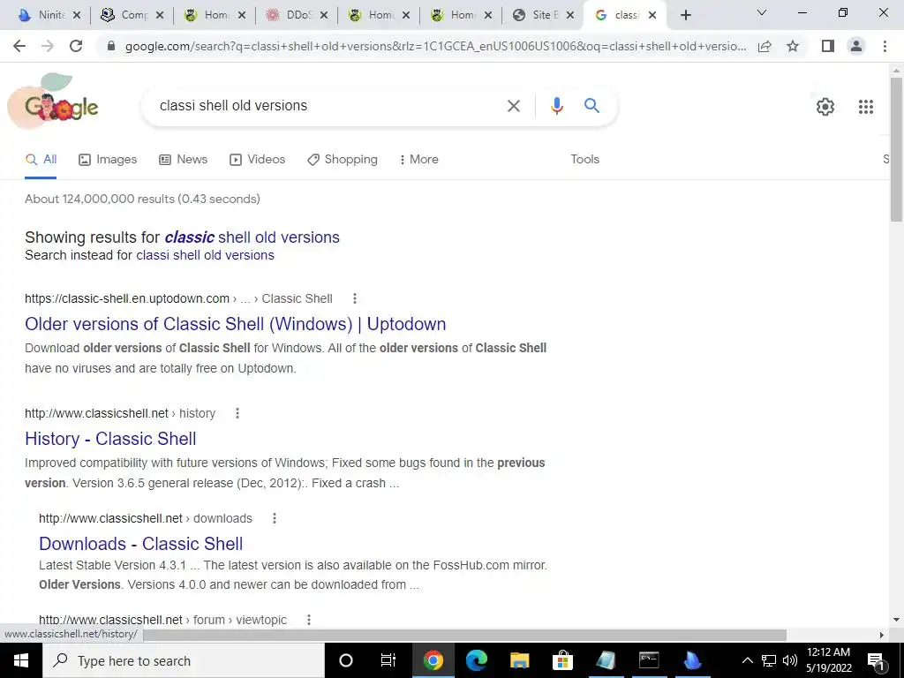This screenshot has height=678, width=904.
Task: Open Chrome three-dot menu
Action: (x=885, y=46)
